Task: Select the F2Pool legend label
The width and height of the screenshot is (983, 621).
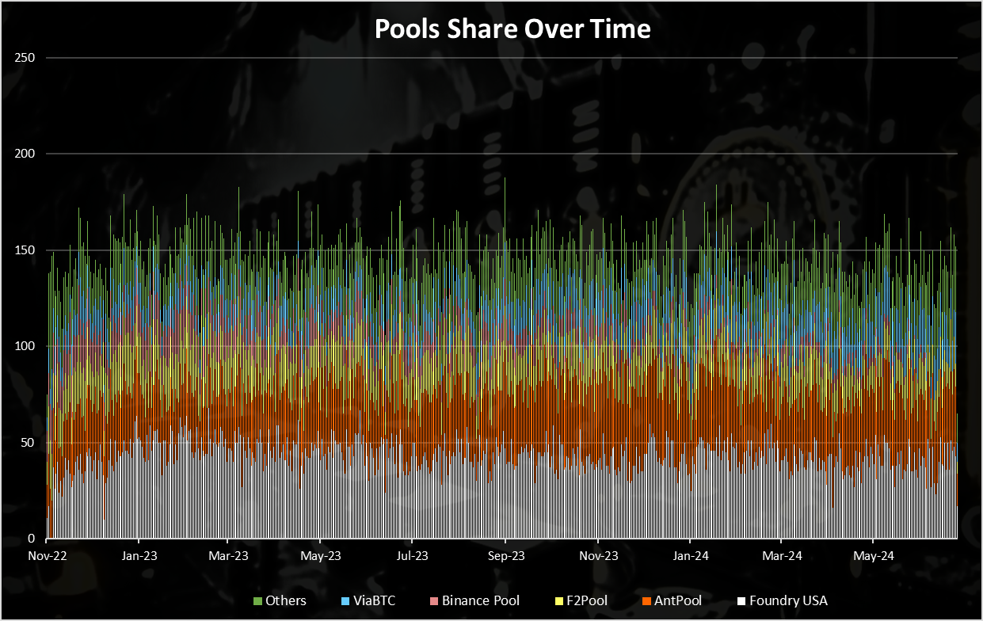Action: click(x=588, y=601)
